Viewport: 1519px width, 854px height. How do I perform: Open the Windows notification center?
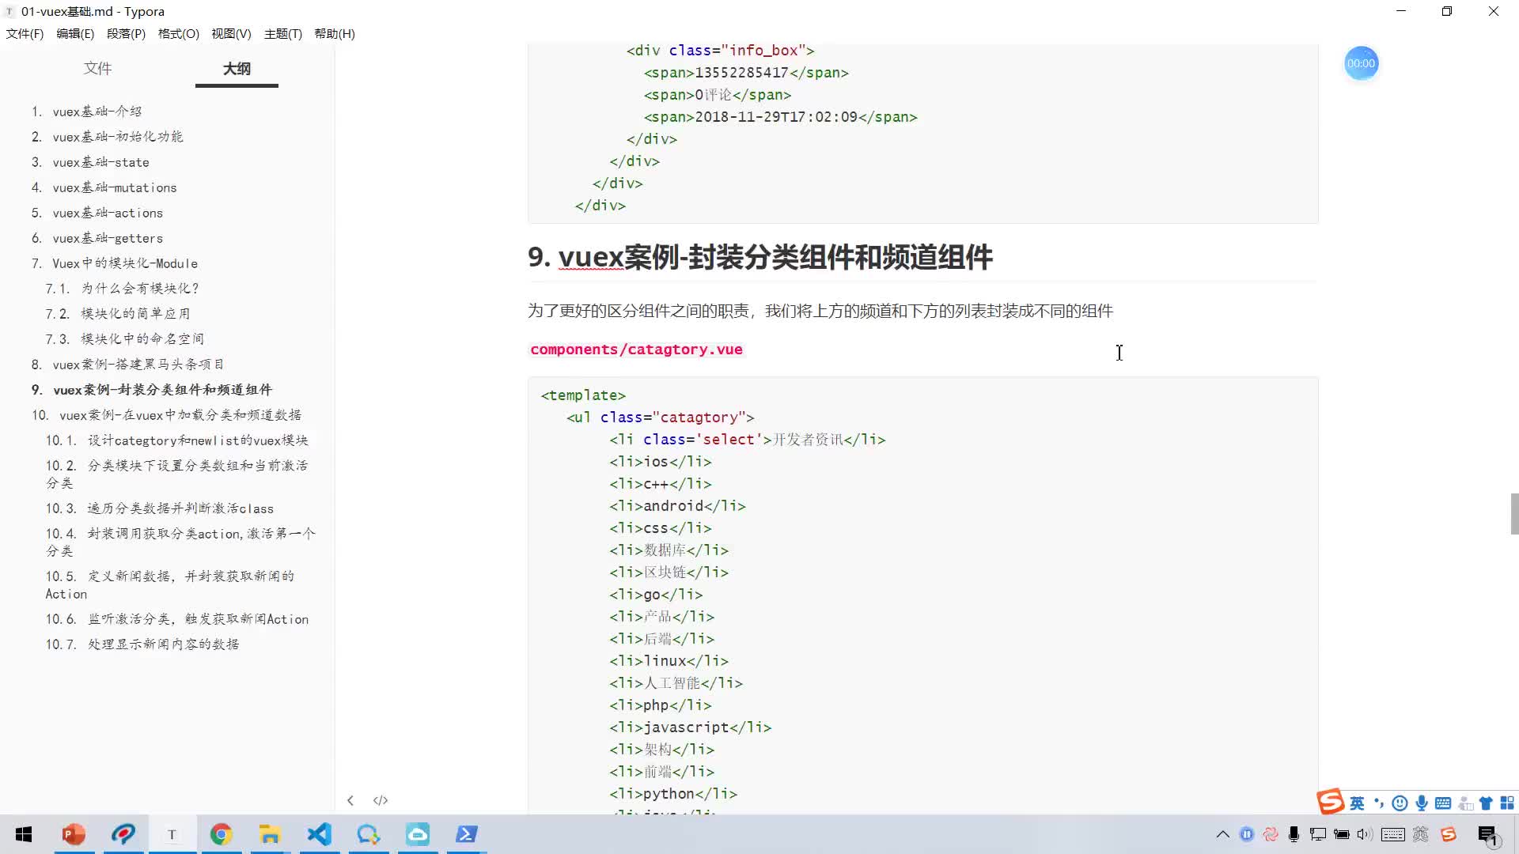click(1487, 835)
